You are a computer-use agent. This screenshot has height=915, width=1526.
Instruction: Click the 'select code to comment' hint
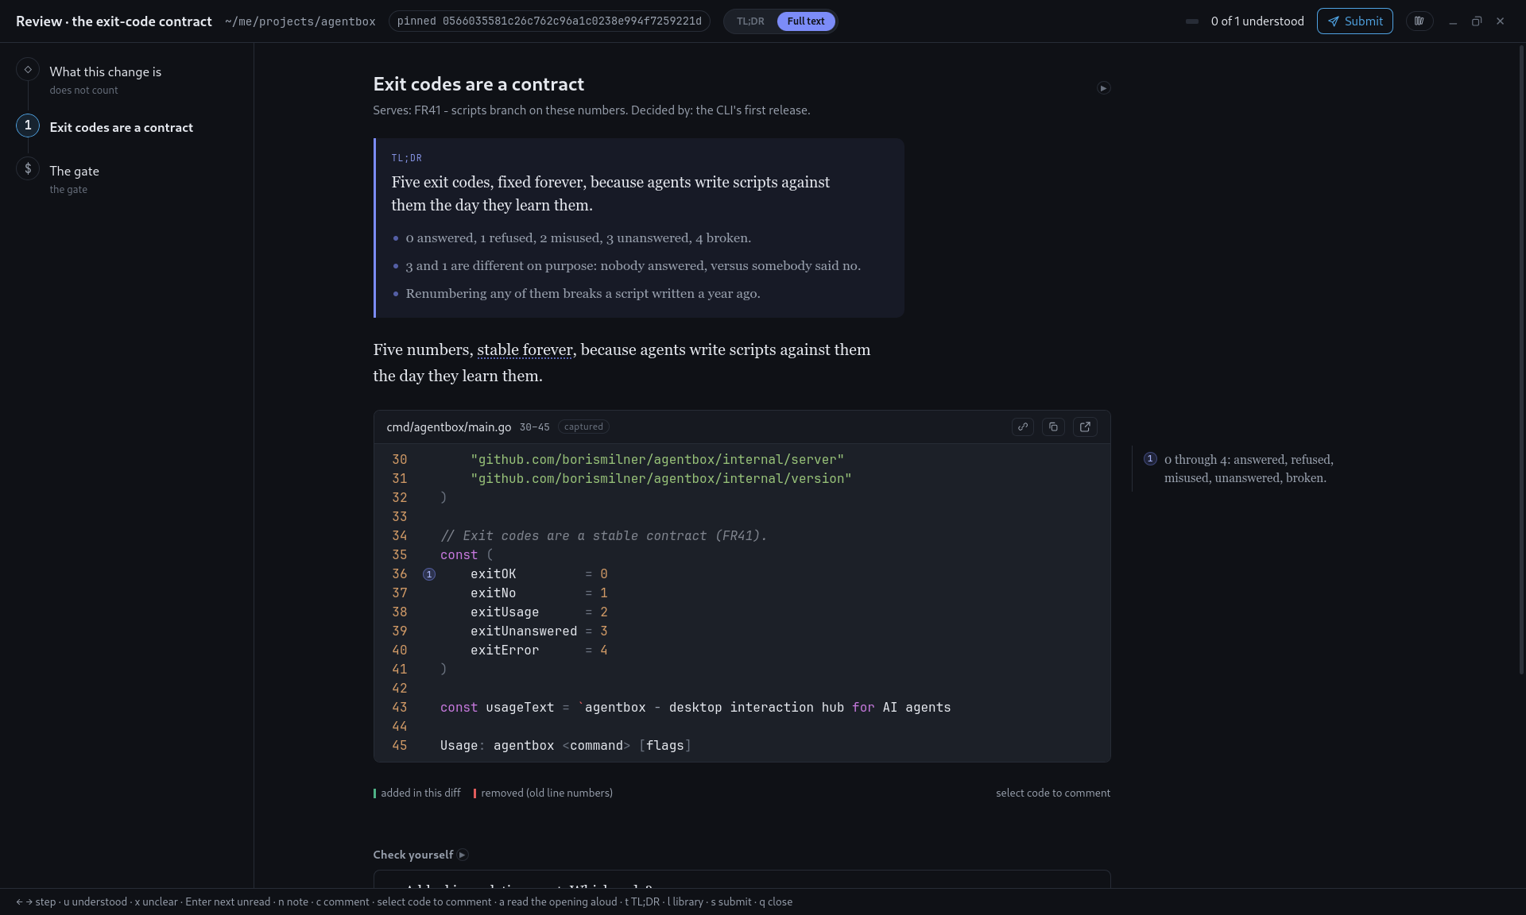pos(1052,793)
